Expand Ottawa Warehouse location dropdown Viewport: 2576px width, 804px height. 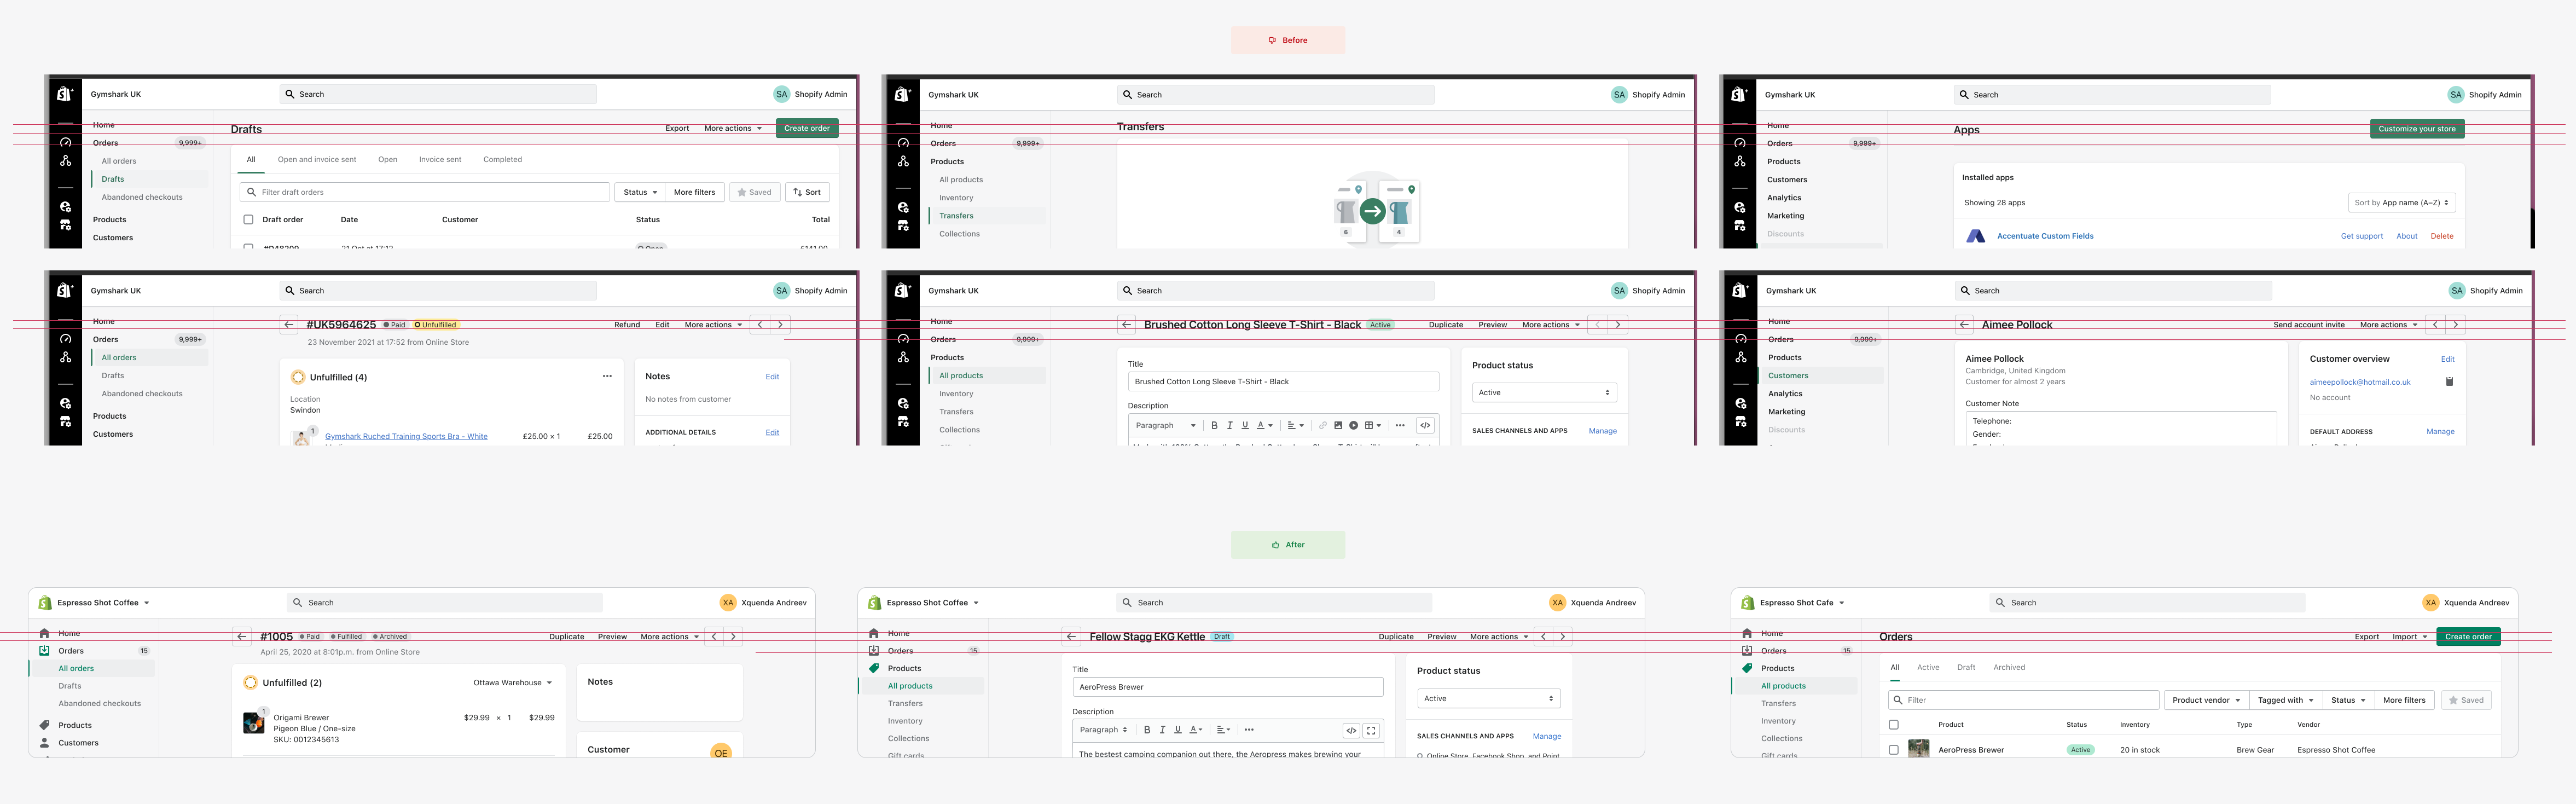point(512,682)
